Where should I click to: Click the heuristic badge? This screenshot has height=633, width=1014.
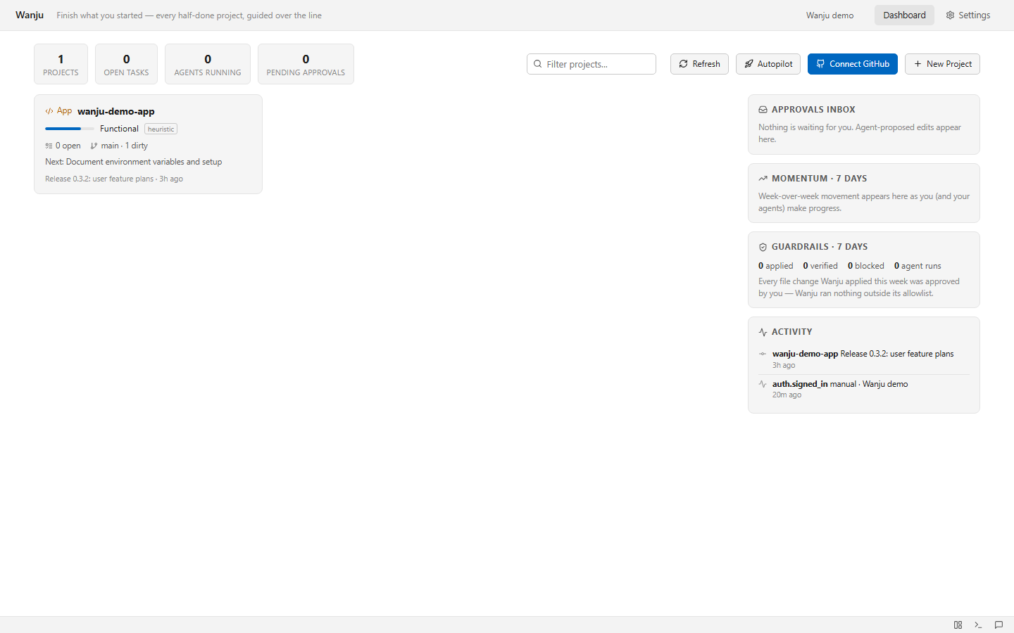coord(161,129)
